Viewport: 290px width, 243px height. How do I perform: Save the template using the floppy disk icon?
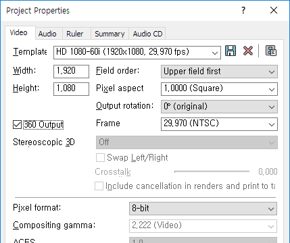pyautogui.click(x=231, y=51)
